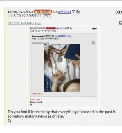122x133 pixels.
Task: Click the download arrow icon at right edge
Action: [121, 23]
